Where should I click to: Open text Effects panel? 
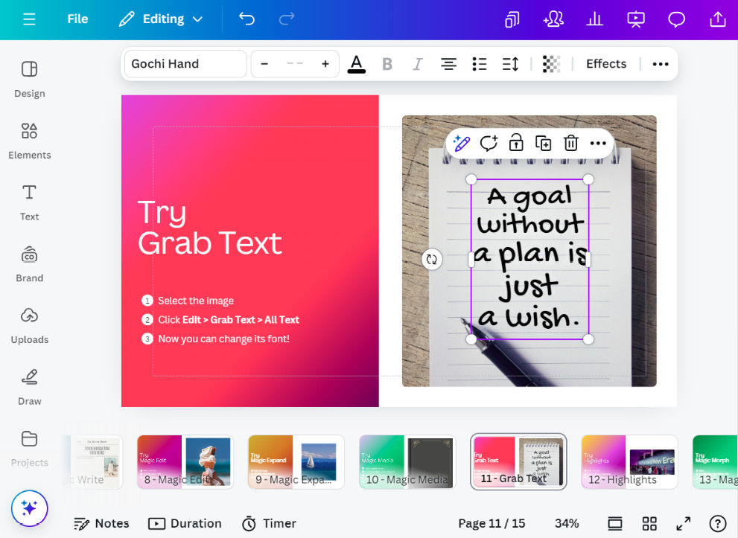[x=606, y=64]
